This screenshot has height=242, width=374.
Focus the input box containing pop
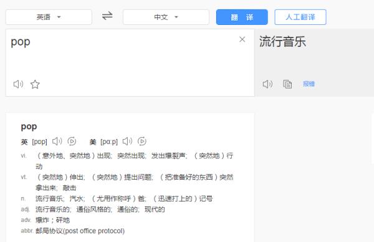130,63
